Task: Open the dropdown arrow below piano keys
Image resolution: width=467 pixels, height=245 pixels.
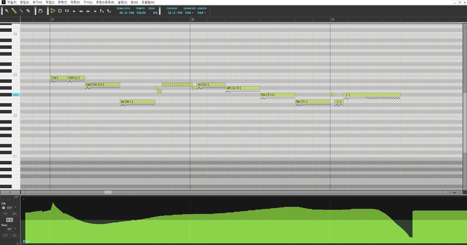Action: point(10,192)
